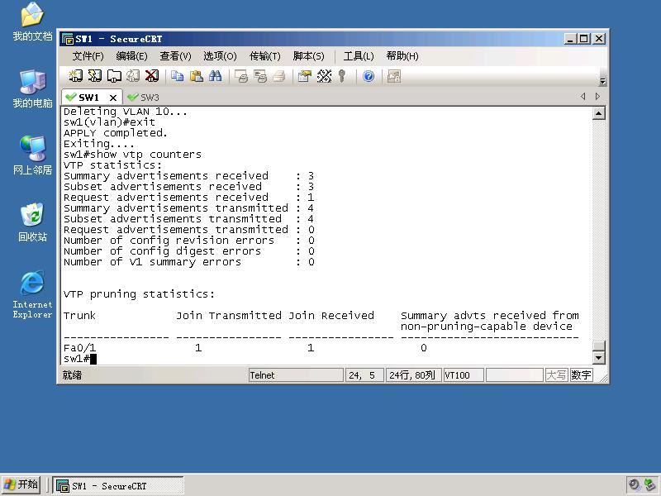Select the 我的电脑 desktop icon

pyautogui.click(x=32, y=88)
